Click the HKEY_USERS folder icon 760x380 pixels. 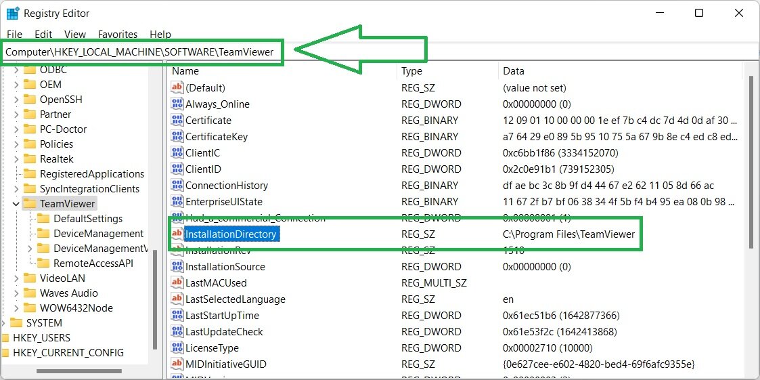(5, 338)
